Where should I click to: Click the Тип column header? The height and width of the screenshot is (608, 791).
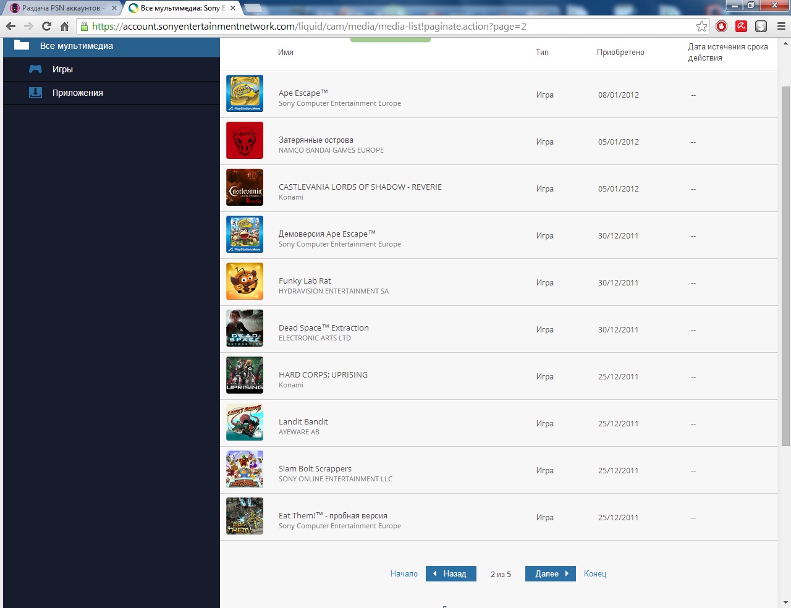(542, 53)
